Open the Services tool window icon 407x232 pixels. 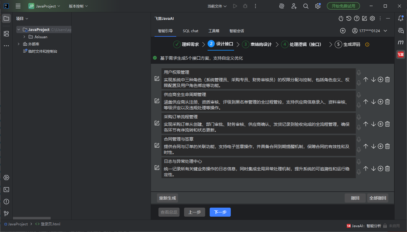6,178
